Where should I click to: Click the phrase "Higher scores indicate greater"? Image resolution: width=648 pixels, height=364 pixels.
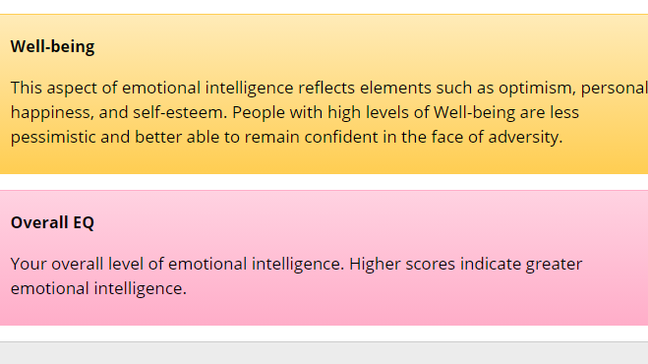pos(466,265)
